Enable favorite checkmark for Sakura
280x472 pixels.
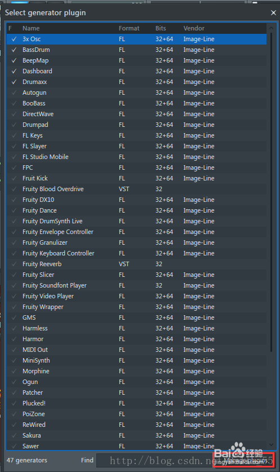coord(14,435)
